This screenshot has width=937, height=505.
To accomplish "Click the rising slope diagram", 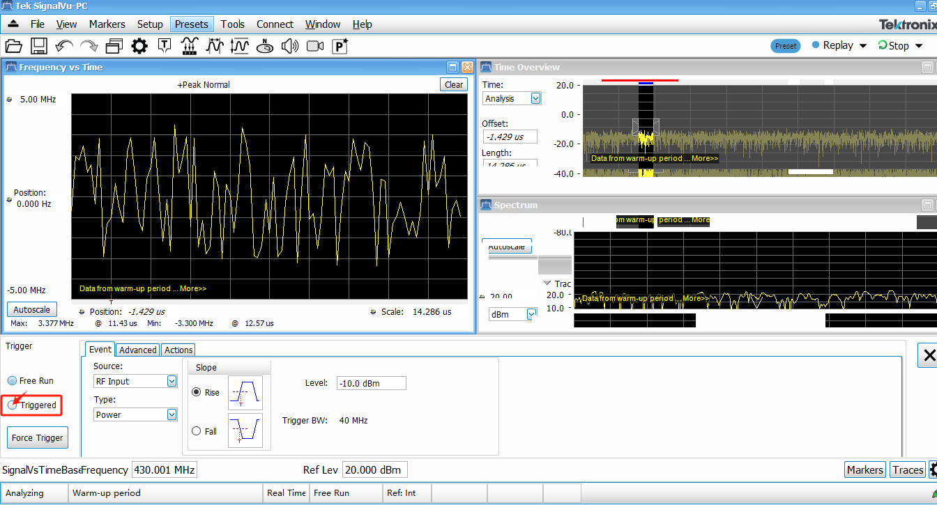I will pyautogui.click(x=245, y=393).
